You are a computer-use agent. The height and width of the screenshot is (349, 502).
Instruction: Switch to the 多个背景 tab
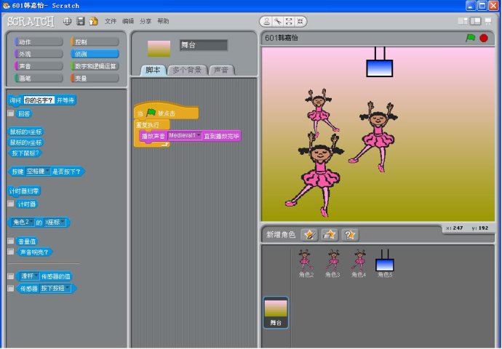[187, 70]
